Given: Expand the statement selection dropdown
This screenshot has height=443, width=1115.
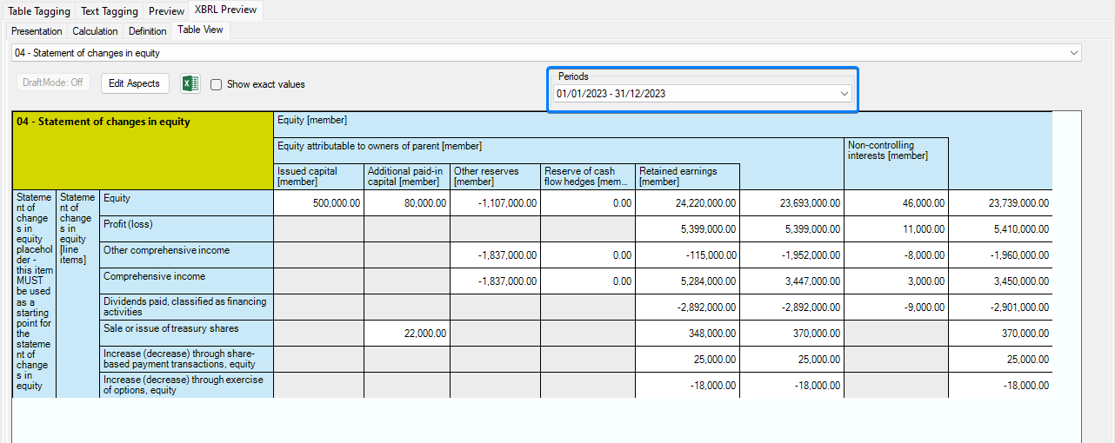Looking at the screenshot, I should click(x=546, y=53).
